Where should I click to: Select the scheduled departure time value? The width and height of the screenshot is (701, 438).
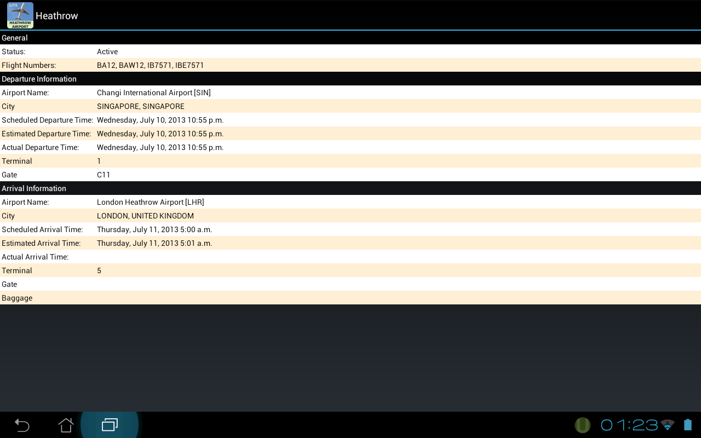160,120
